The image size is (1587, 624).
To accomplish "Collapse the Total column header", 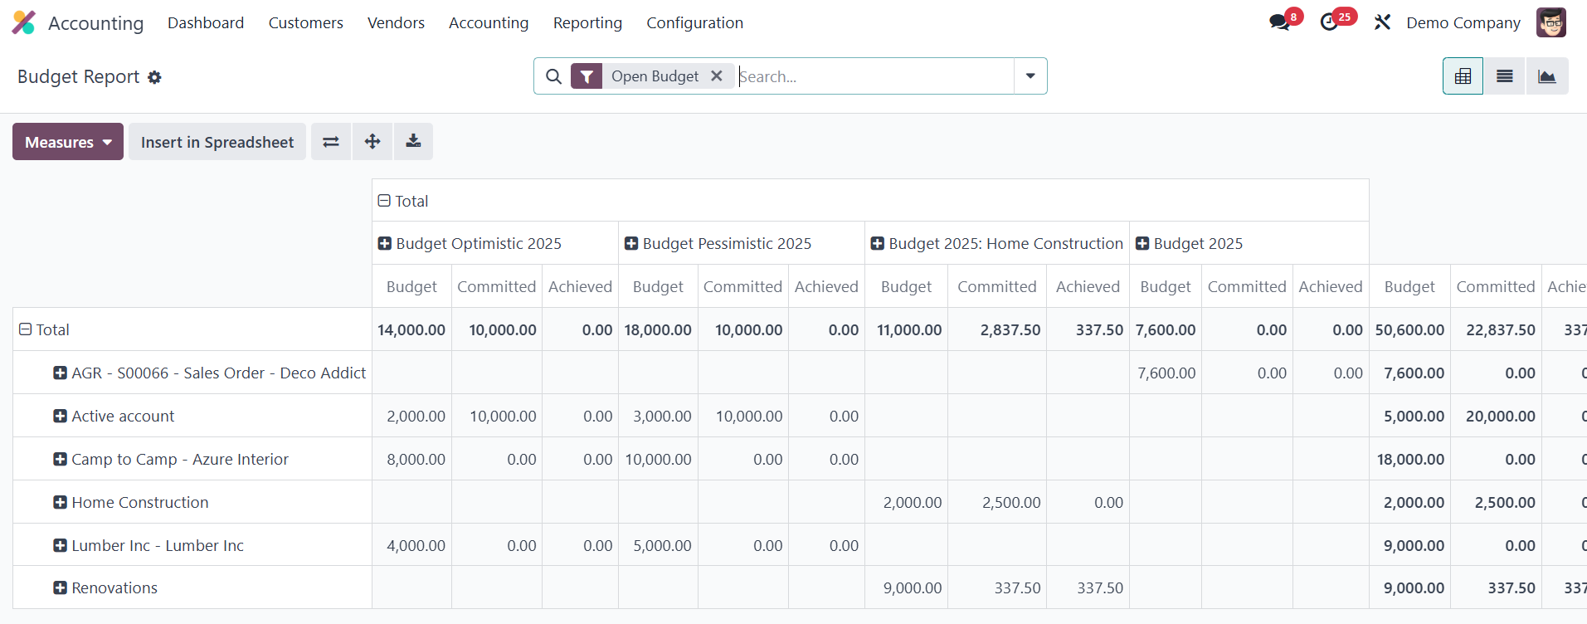I will pyautogui.click(x=385, y=201).
